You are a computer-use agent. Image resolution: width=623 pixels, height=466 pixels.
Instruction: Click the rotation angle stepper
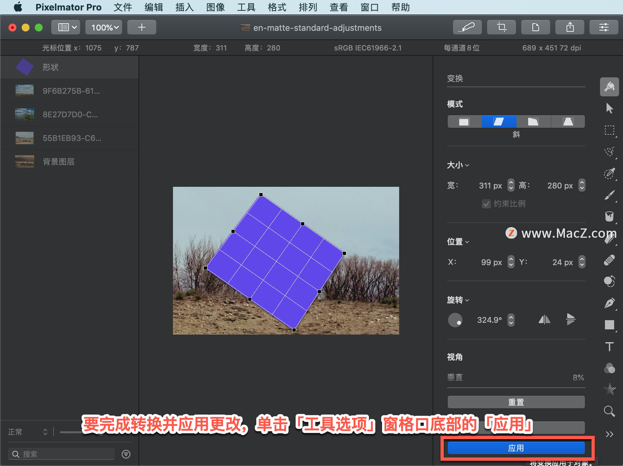(x=511, y=320)
